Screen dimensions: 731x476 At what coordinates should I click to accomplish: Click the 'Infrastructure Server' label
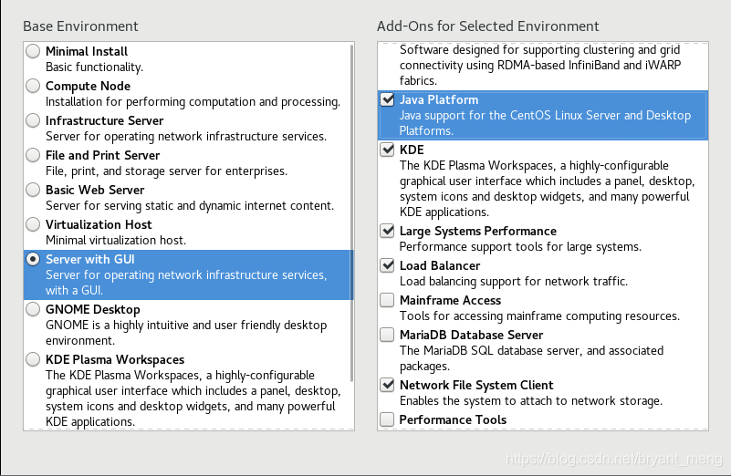tap(104, 120)
